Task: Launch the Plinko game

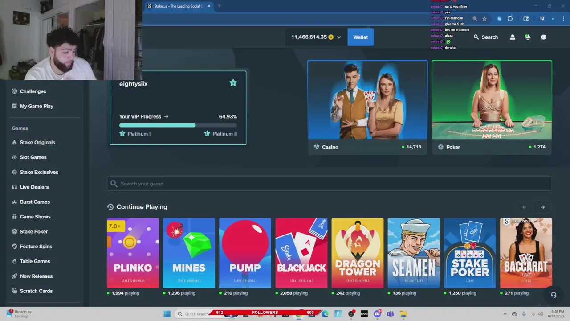Action: click(x=133, y=253)
